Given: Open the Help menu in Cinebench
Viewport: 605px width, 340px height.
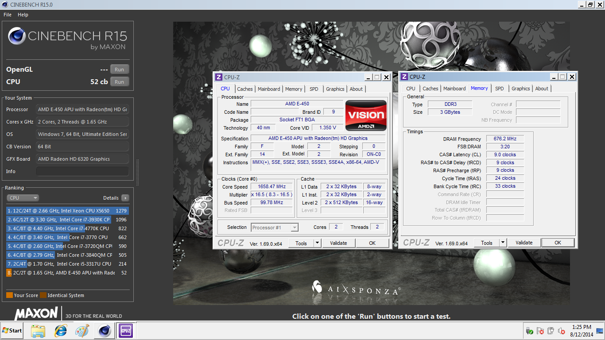Looking at the screenshot, I should (x=23, y=15).
